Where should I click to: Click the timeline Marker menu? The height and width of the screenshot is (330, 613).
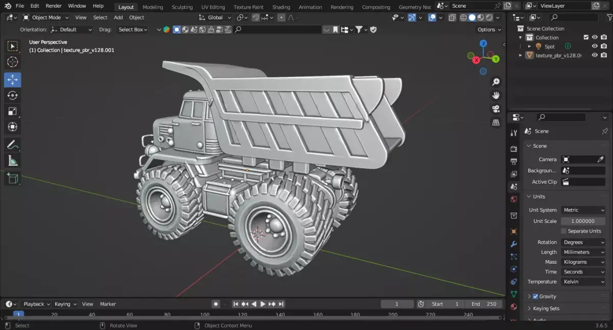tap(108, 304)
